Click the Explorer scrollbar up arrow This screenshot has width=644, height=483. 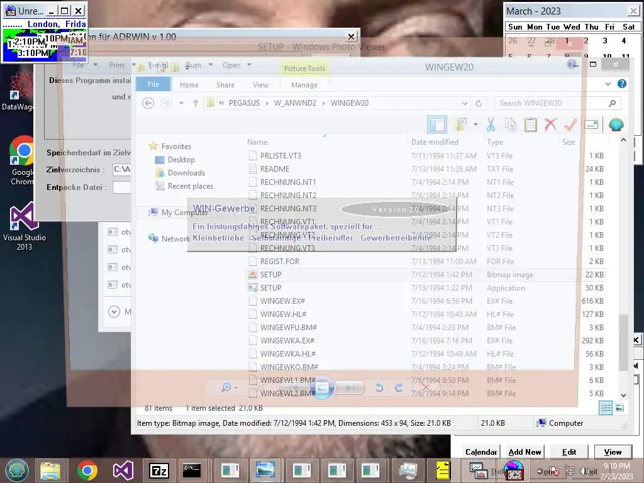[x=623, y=140]
